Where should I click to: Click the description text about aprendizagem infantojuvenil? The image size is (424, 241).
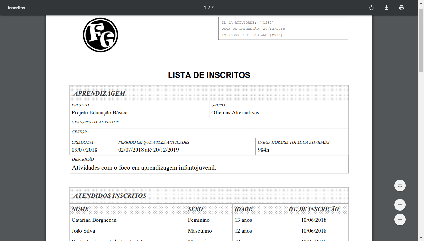(144, 167)
